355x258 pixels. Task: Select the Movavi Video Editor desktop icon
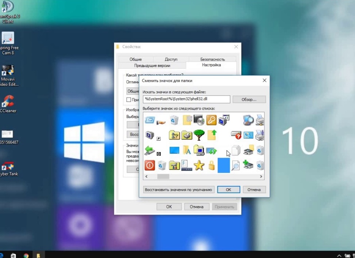click(8, 75)
